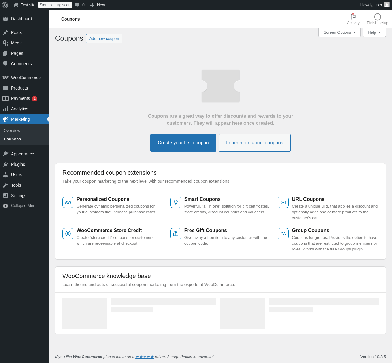Open the URL Coupons extension title
The width and height of the screenshot is (392, 363).
point(308,199)
